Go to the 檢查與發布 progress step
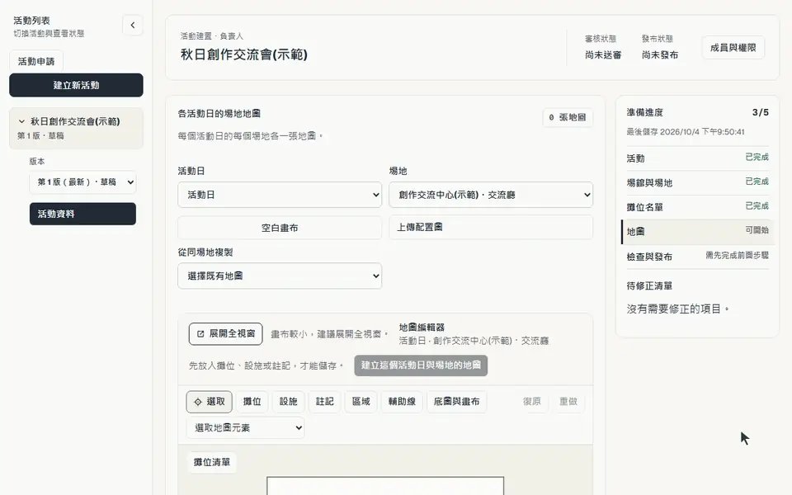 pos(697,256)
